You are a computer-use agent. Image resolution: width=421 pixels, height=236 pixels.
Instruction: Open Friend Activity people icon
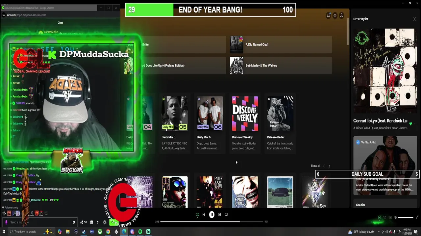point(335,15)
